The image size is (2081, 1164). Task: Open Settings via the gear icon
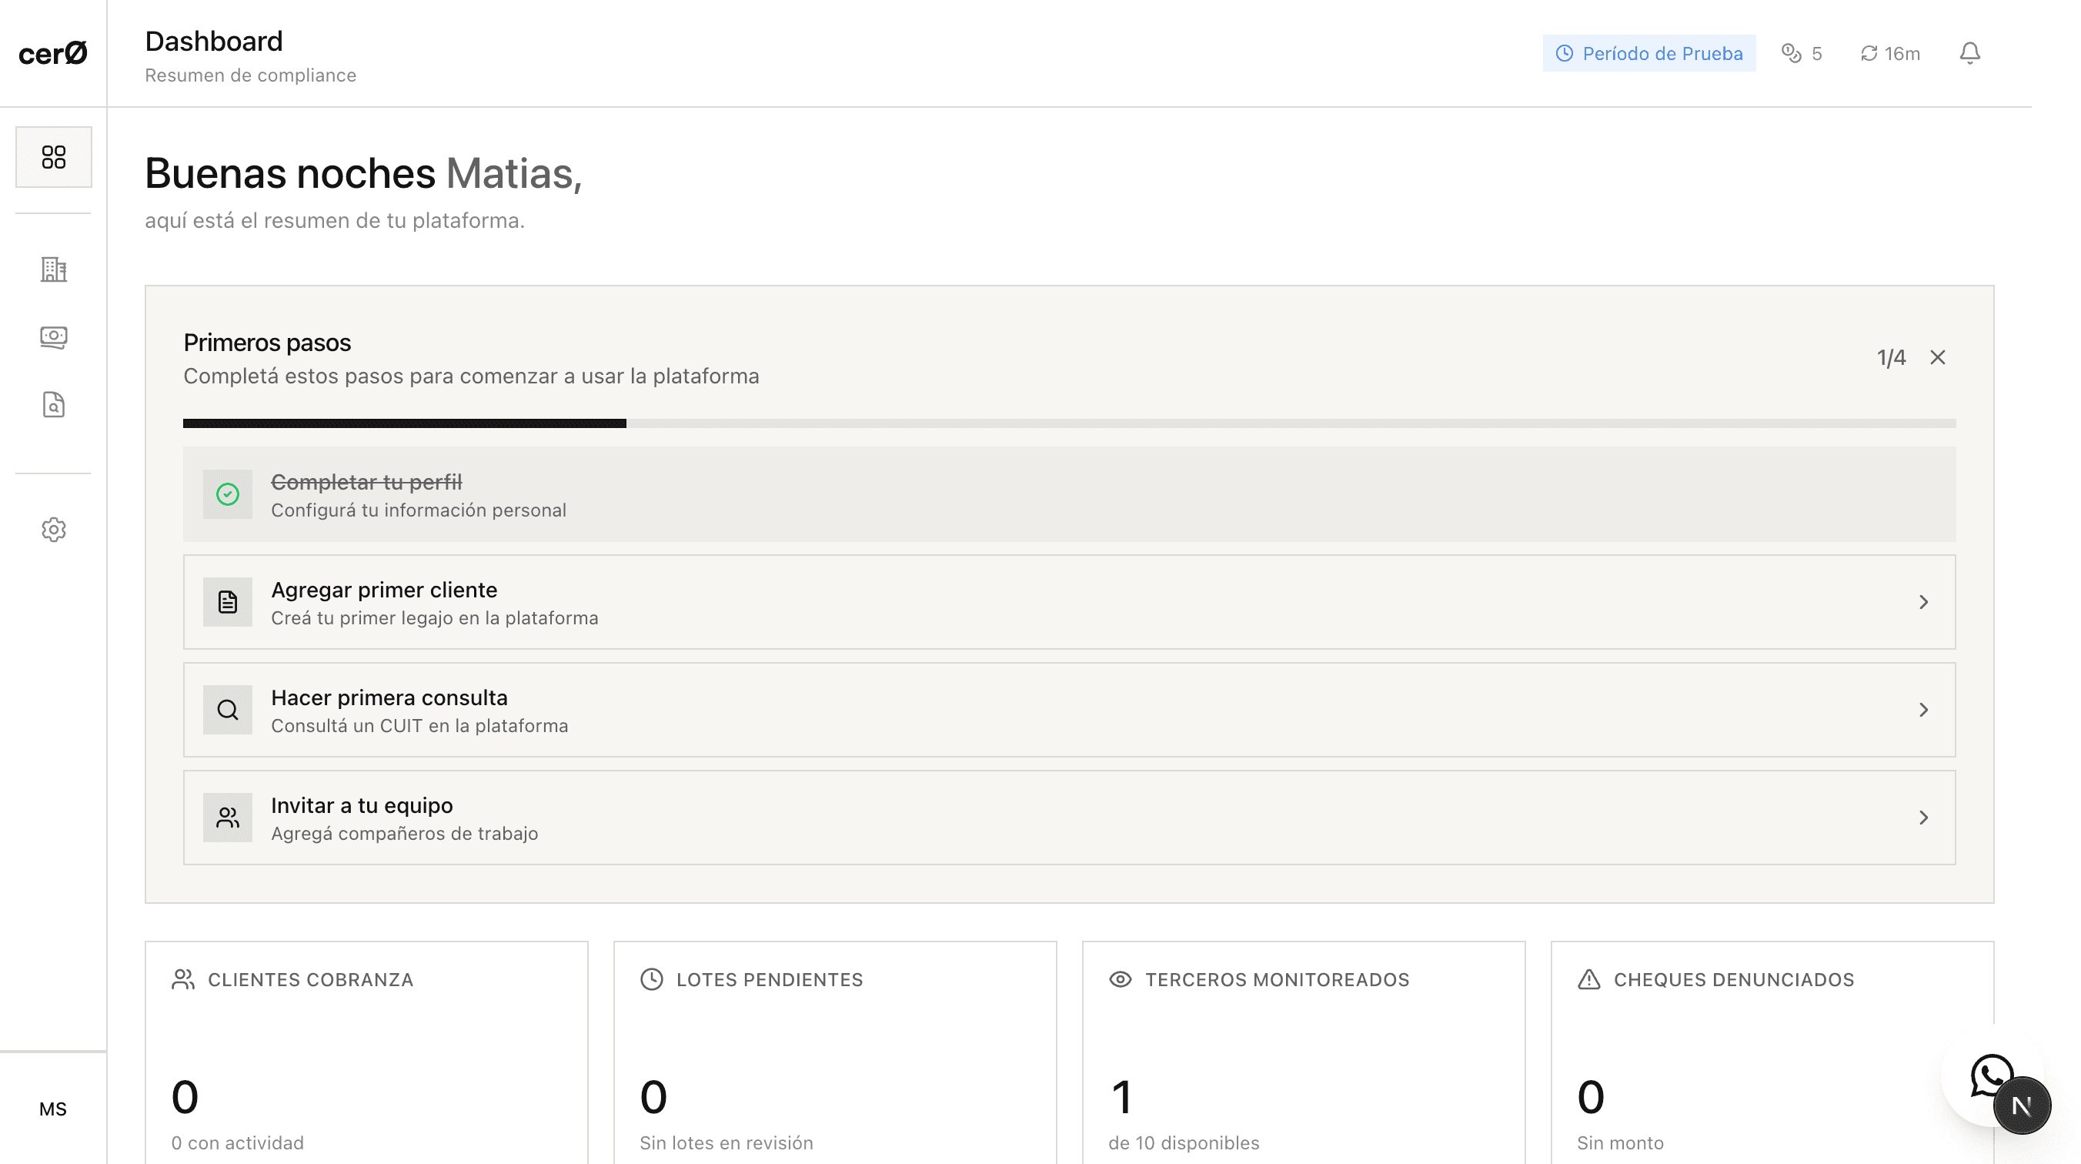point(53,530)
